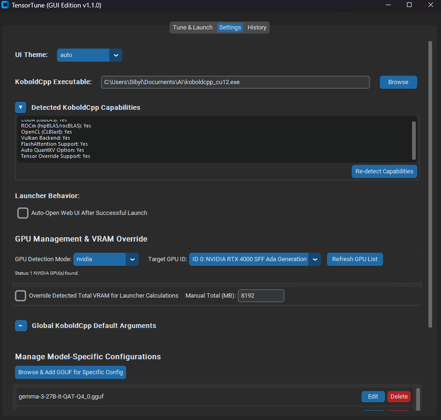Select the Settings tab

click(230, 28)
